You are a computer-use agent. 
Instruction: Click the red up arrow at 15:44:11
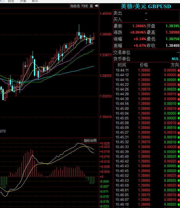coord(178,70)
